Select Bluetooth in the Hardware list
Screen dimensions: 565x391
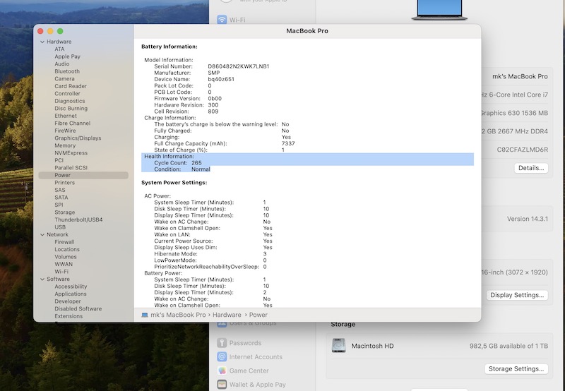click(67, 71)
